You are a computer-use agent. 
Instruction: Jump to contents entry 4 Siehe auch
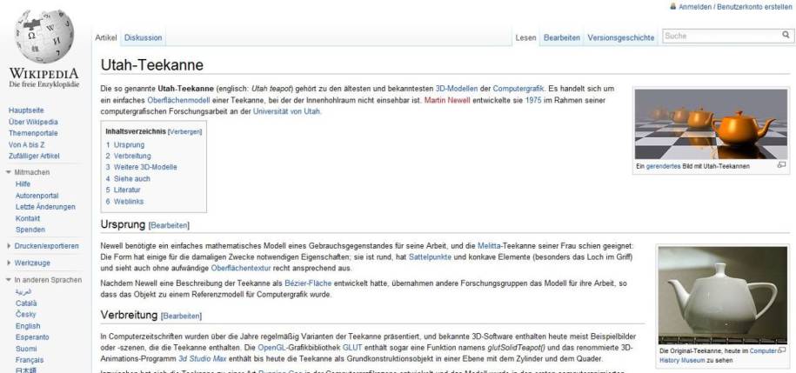tap(128, 178)
